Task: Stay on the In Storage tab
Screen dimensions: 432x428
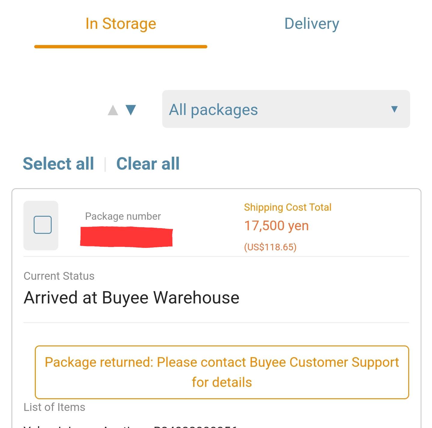Action: click(x=120, y=24)
